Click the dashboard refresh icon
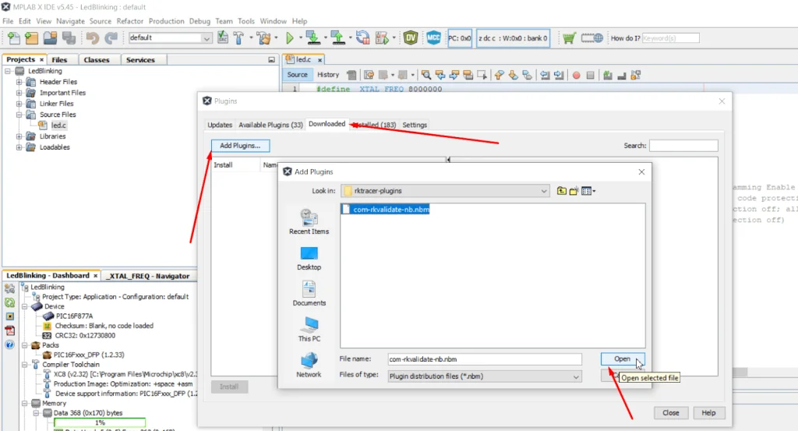This screenshot has height=431, width=798. point(9,302)
